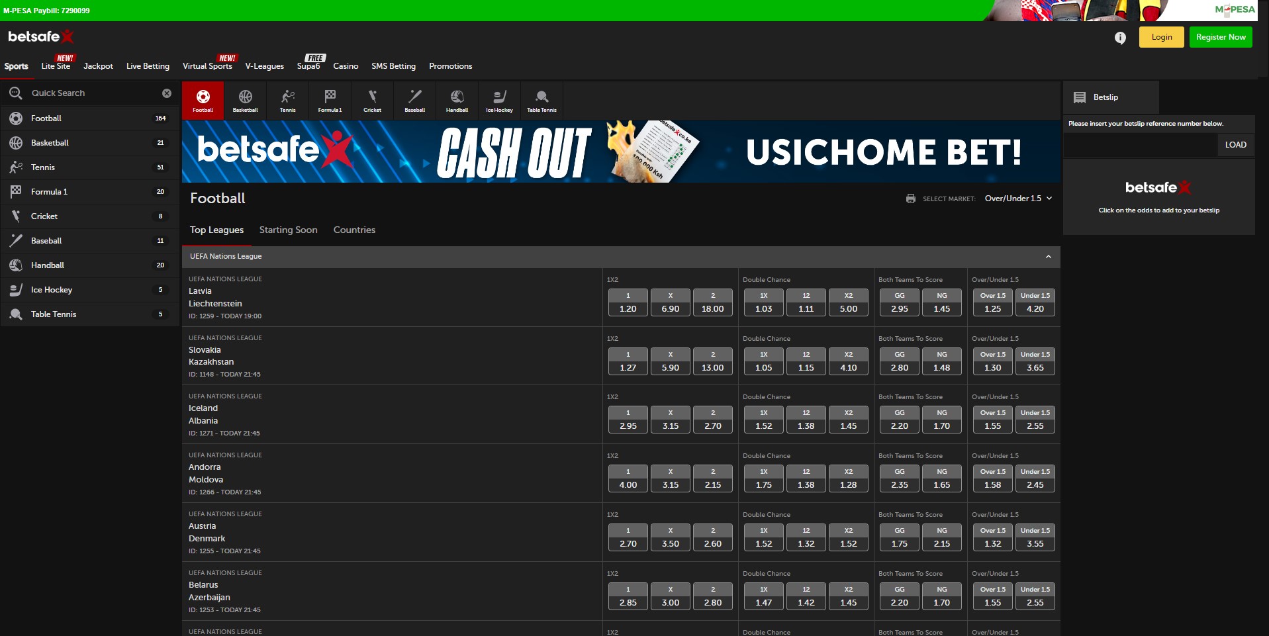This screenshot has height=636, width=1269.
Task: Switch to Starting Soon tab
Action: 288,230
